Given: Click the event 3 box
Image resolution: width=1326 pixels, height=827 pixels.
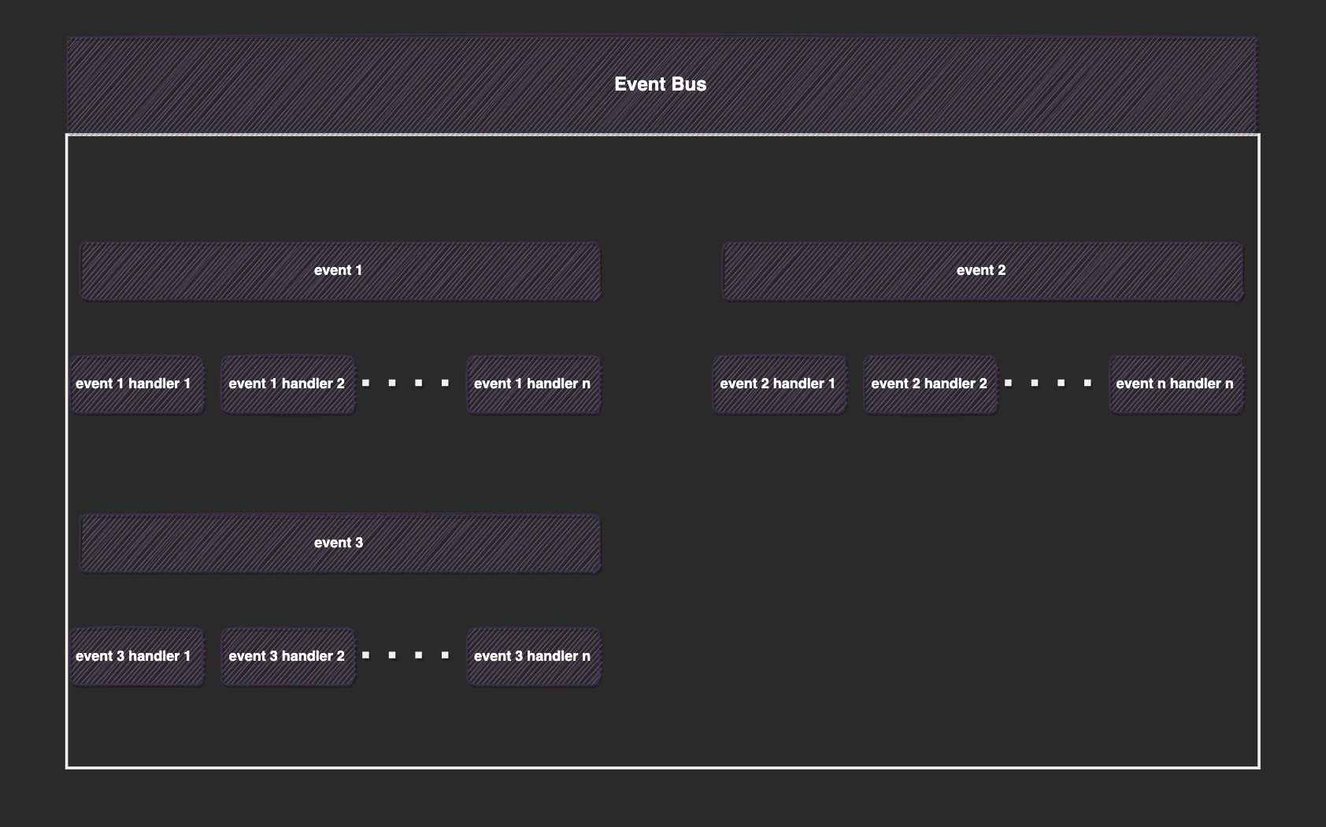Looking at the screenshot, I should coord(339,542).
